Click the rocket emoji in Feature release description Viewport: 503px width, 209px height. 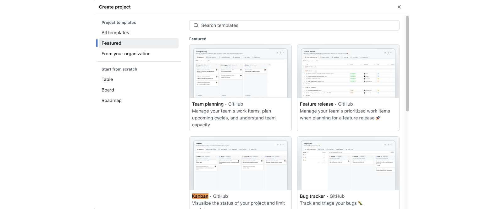[x=378, y=118]
